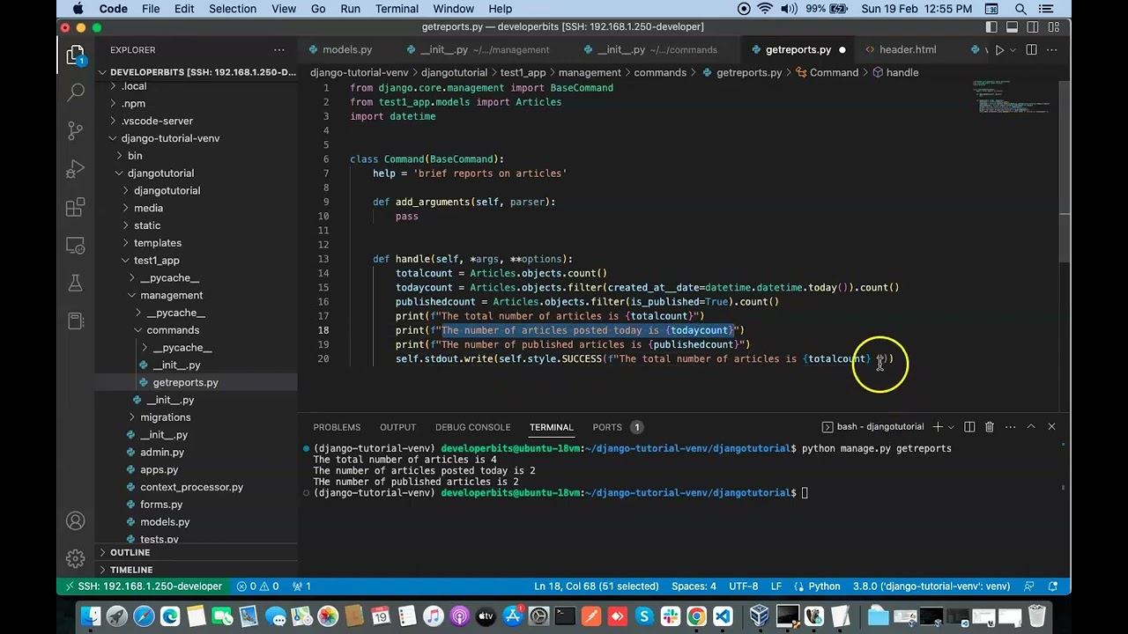The width and height of the screenshot is (1128, 634).
Task: Click the handle breadcrumb item
Action: (x=895, y=73)
